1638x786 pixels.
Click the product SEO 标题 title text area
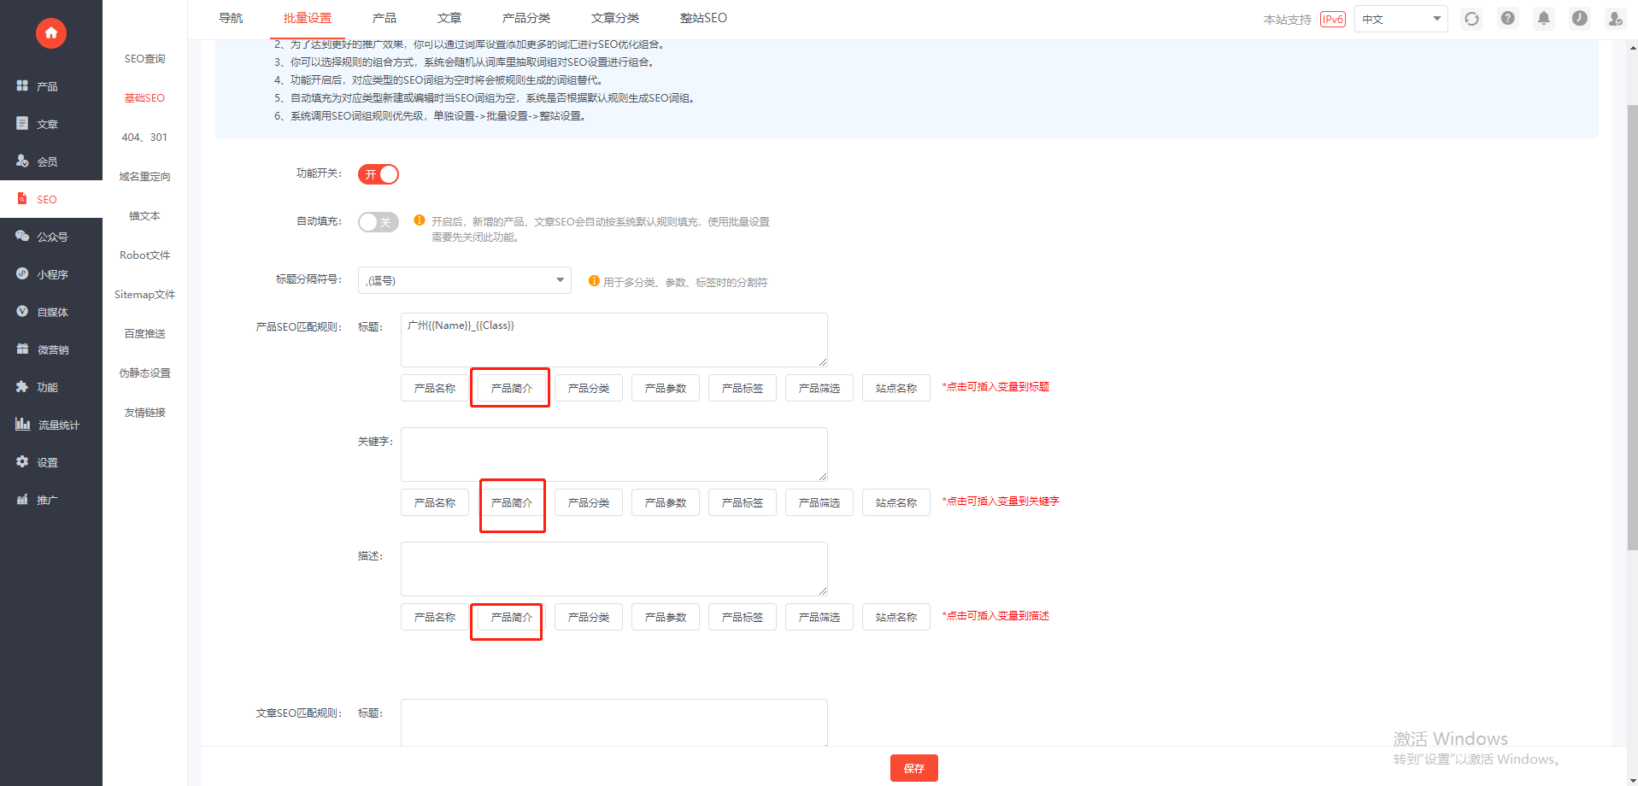click(614, 340)
